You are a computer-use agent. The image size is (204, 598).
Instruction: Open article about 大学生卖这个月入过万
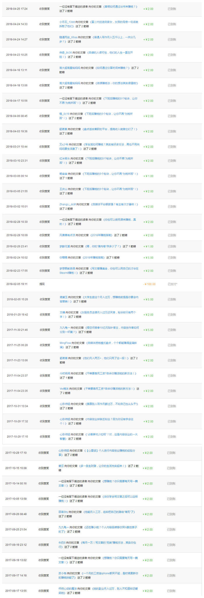tap(99, 299)
